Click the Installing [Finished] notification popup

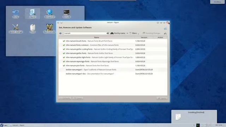[x=194, y=116]
